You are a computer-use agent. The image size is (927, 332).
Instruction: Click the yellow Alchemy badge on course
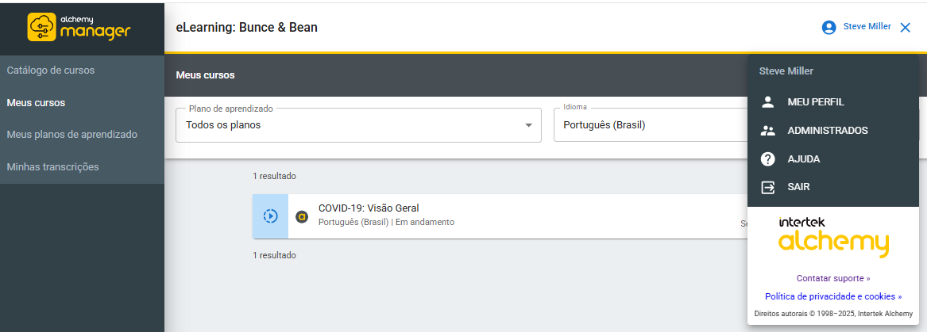[x=302, y=216]
